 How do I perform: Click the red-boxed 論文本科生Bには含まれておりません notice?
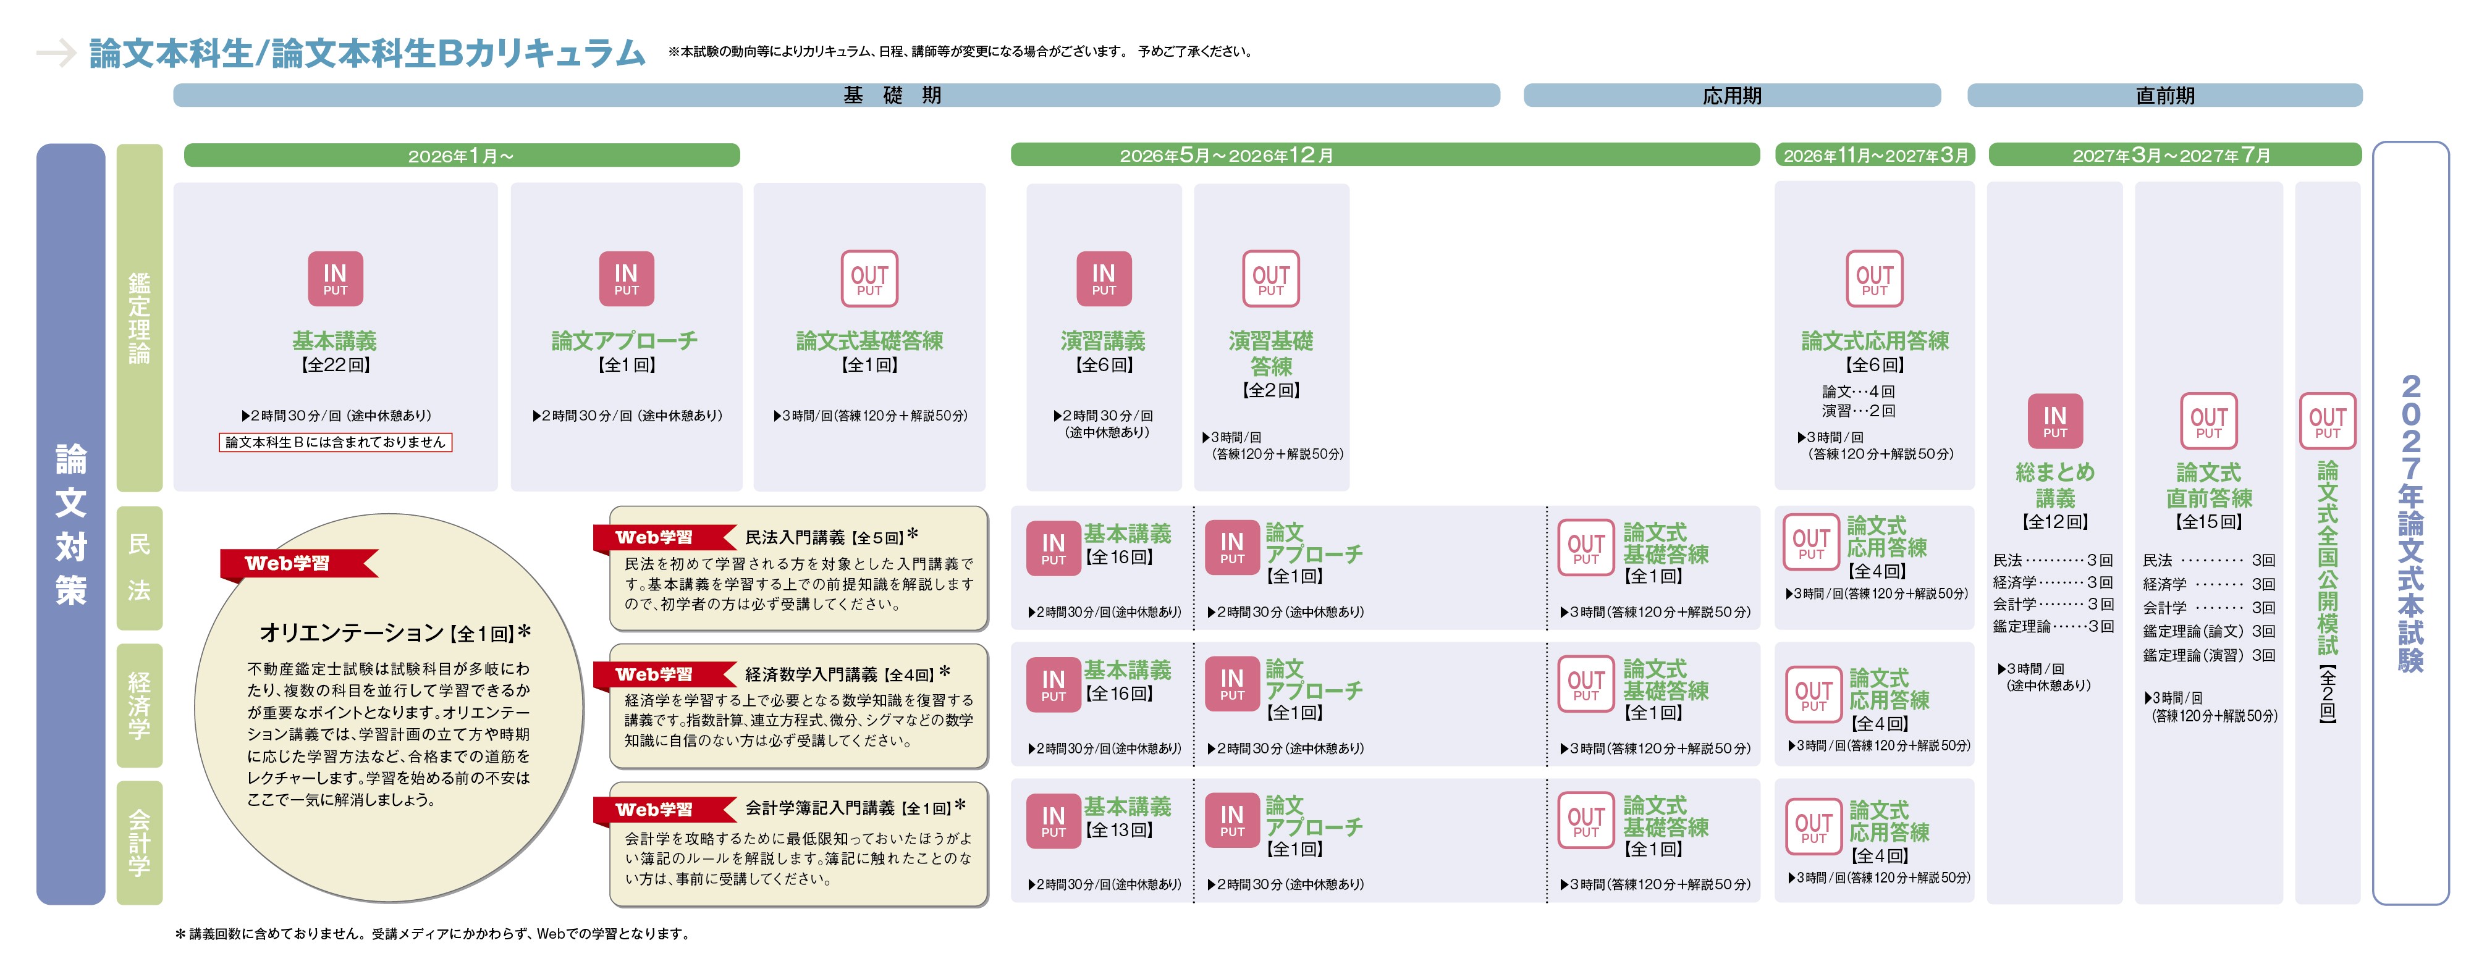335,442
